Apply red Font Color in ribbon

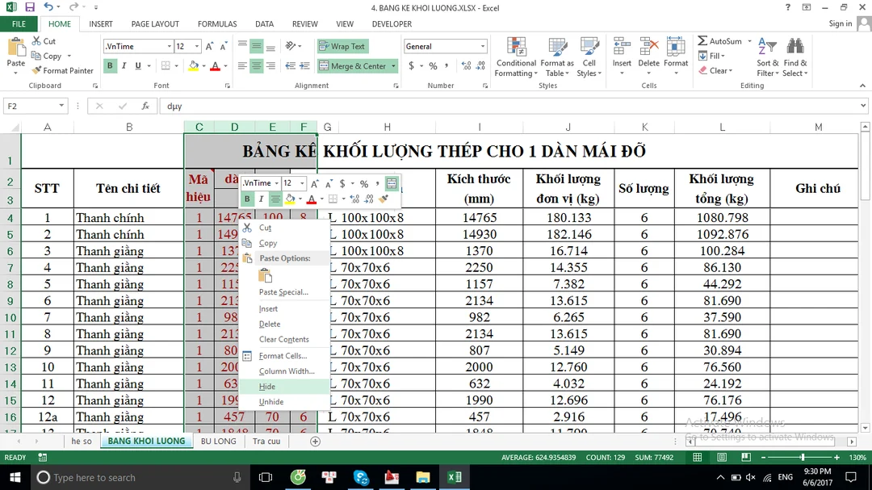click(216, 65)
